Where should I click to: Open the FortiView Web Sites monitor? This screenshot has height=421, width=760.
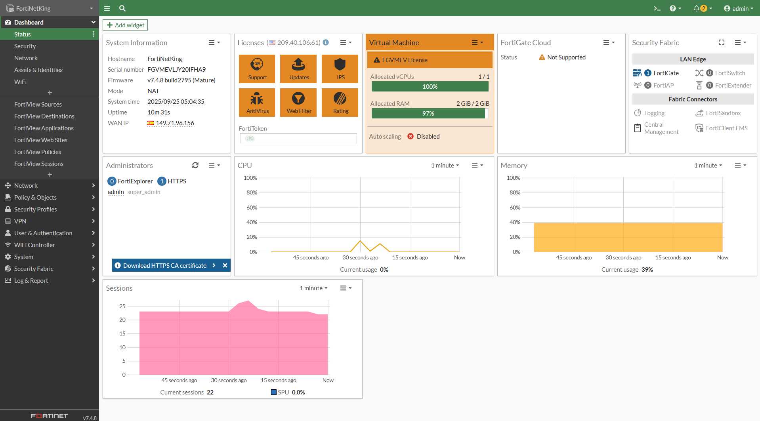click(x=50, y=140)
